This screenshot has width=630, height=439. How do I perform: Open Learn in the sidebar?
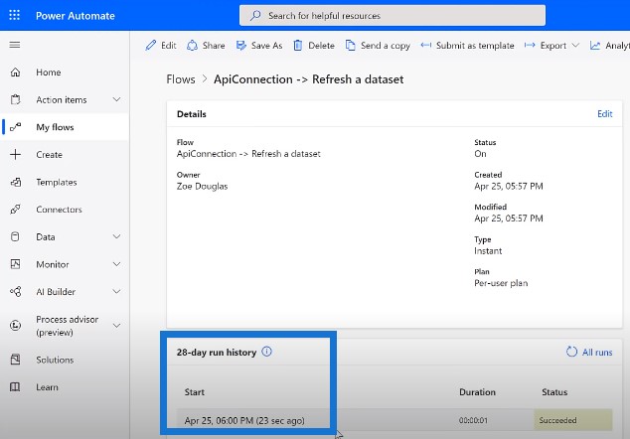click(x=66, y=387)
